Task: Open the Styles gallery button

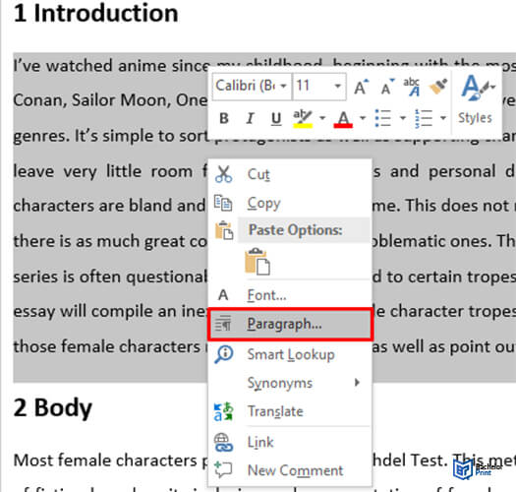Action: [x=477, y=99]
